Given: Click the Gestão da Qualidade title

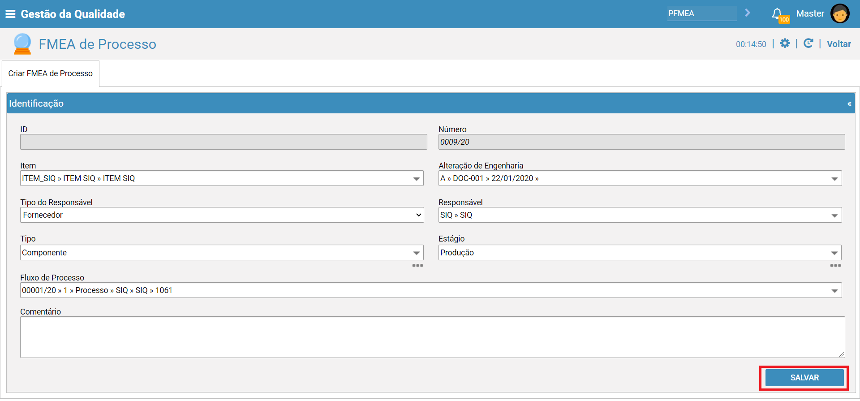Looking at the screenshot, I should (x=73, y=14).
